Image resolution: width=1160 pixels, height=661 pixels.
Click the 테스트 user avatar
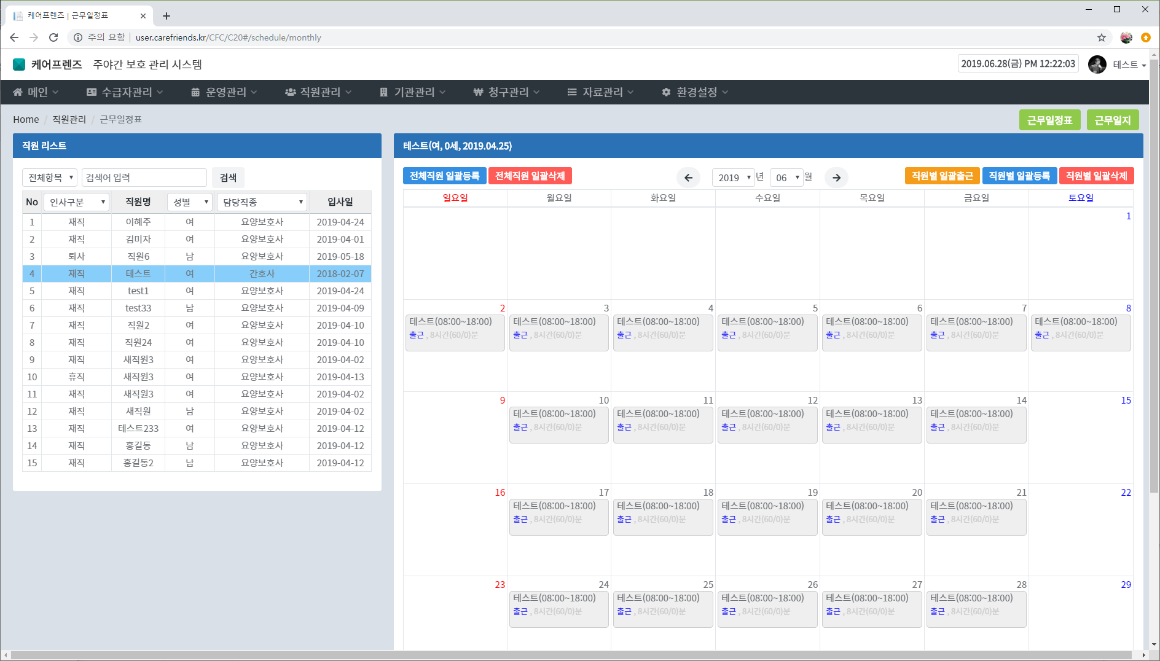1097,64
